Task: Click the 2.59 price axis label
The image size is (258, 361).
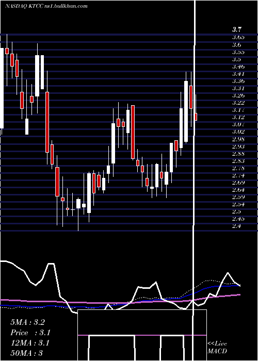Action: (x=238, y=197)
